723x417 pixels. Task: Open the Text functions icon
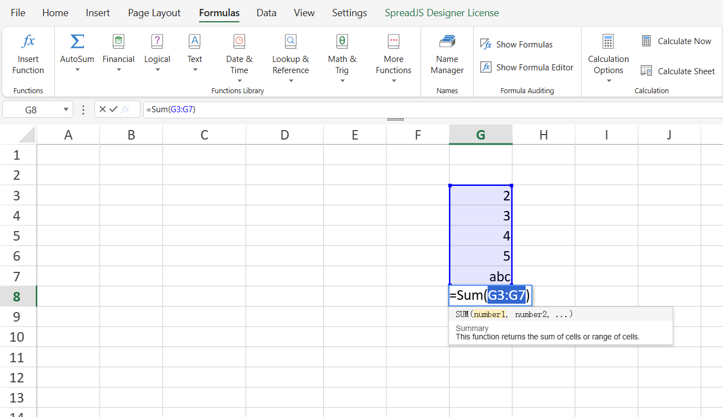point(195,41)
